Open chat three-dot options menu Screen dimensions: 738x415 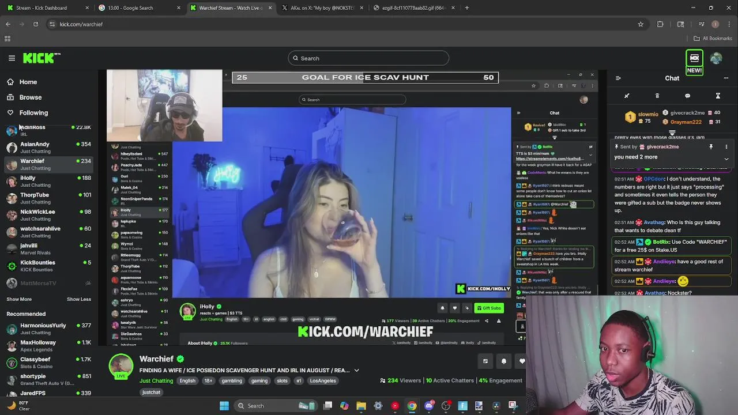tap(726, 78)
